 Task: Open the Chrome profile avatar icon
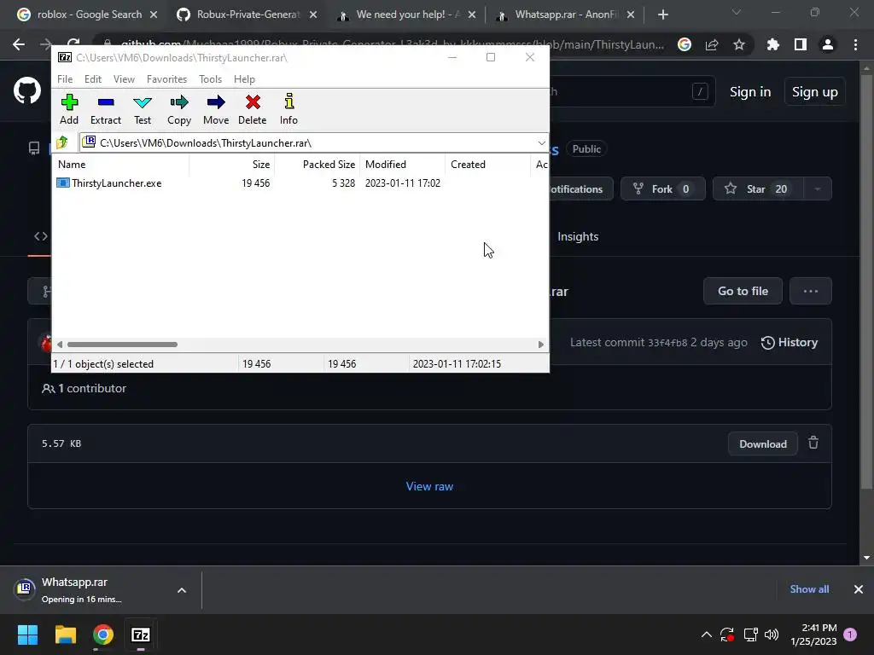click(x=828, y=44)
